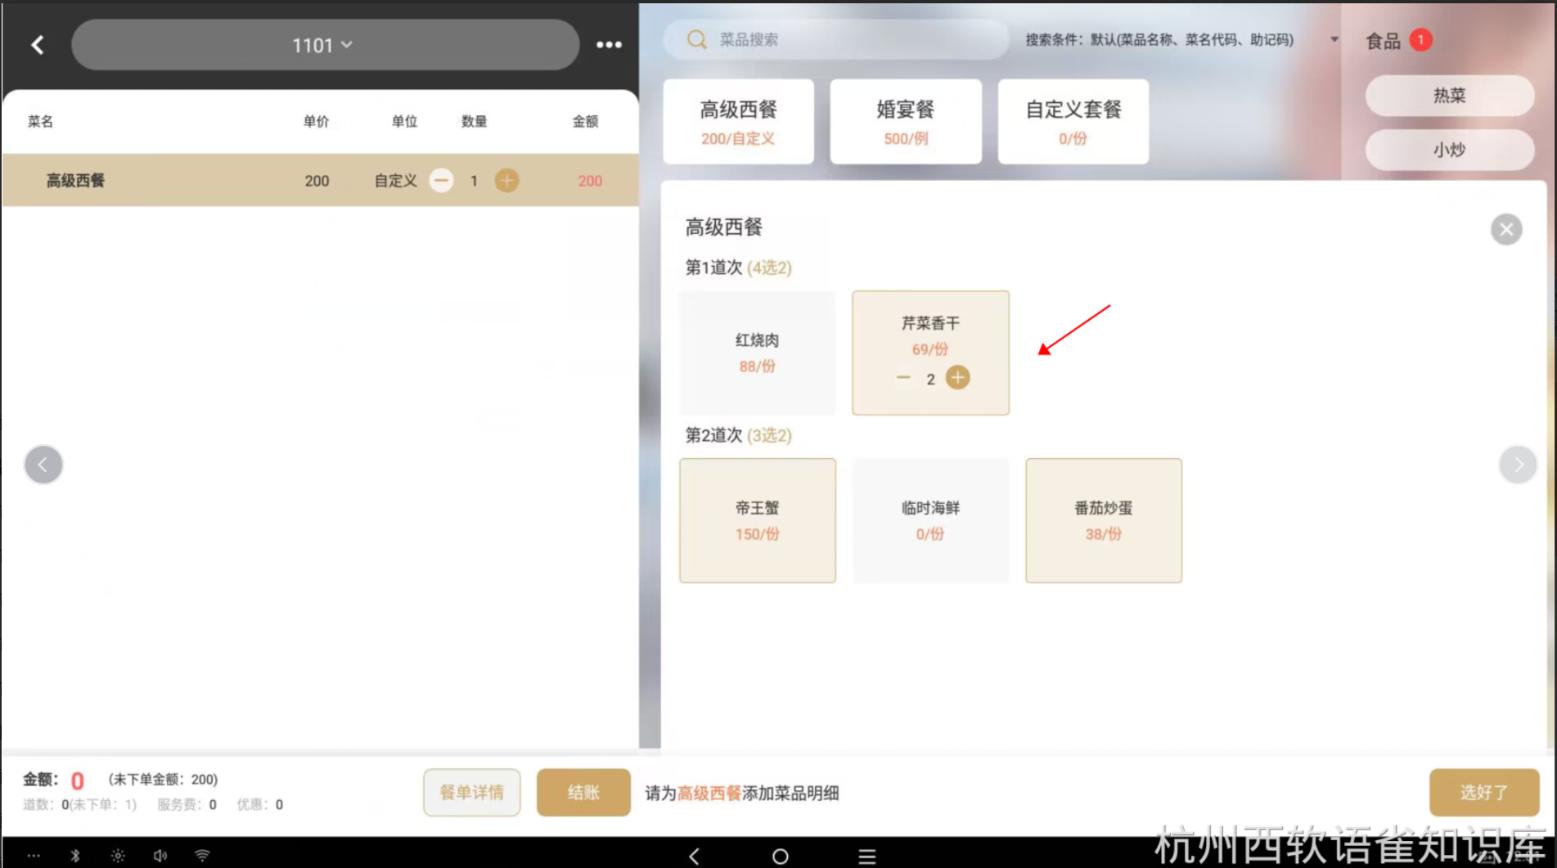The height and width of the screenshot is (868, 1557).
Task: Click the 结账 checkout button
Action: tap(583, 792)
